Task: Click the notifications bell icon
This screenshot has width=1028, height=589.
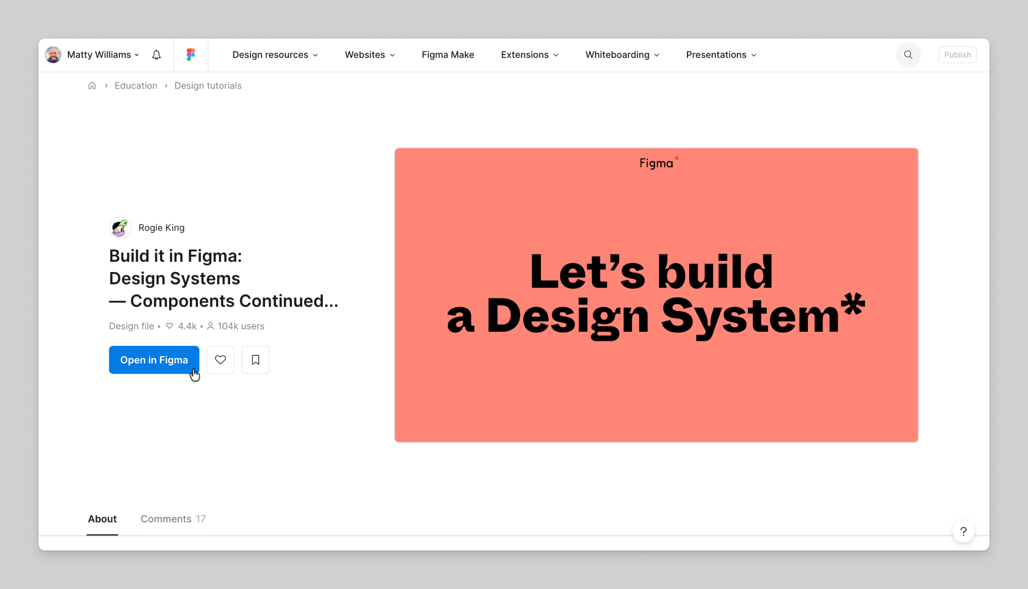Action: point(156,55)
